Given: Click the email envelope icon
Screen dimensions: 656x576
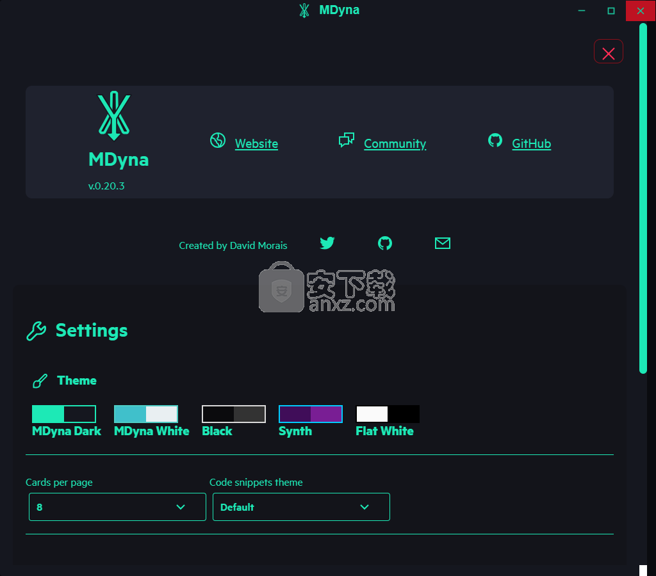Looking at the screenshot, I should point(442,243).
